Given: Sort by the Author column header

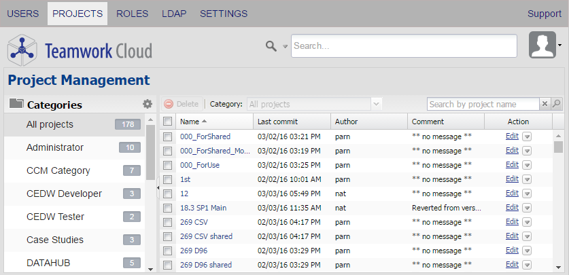Looking at the screenshot, I should coord(369,122).
